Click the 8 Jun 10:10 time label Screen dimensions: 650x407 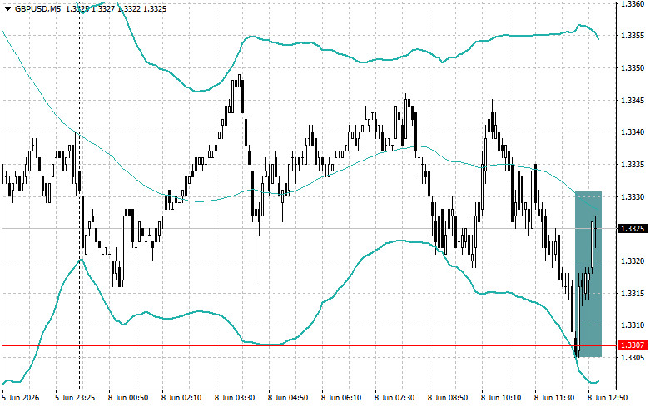click(x=501, y=398)
